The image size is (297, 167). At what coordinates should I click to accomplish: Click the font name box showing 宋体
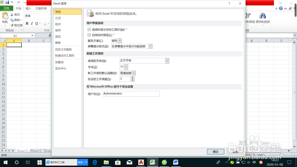38,16
